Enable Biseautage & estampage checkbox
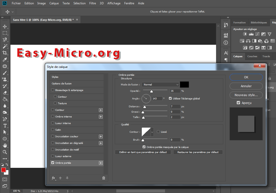The height and width of the screenshot is (193, 276). 53,90
